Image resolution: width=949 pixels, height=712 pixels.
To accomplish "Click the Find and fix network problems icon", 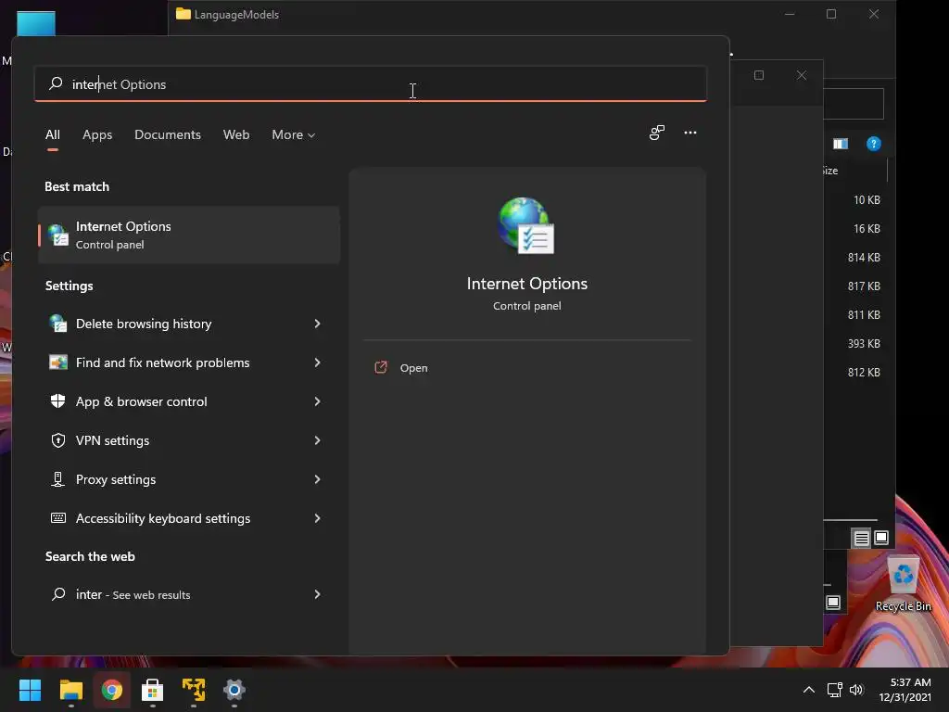I will tap(58, 362).
